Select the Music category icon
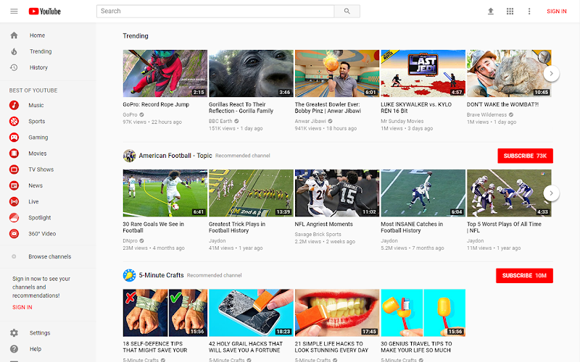The height and width of the screenshot is (362, 580). point(14,105)
